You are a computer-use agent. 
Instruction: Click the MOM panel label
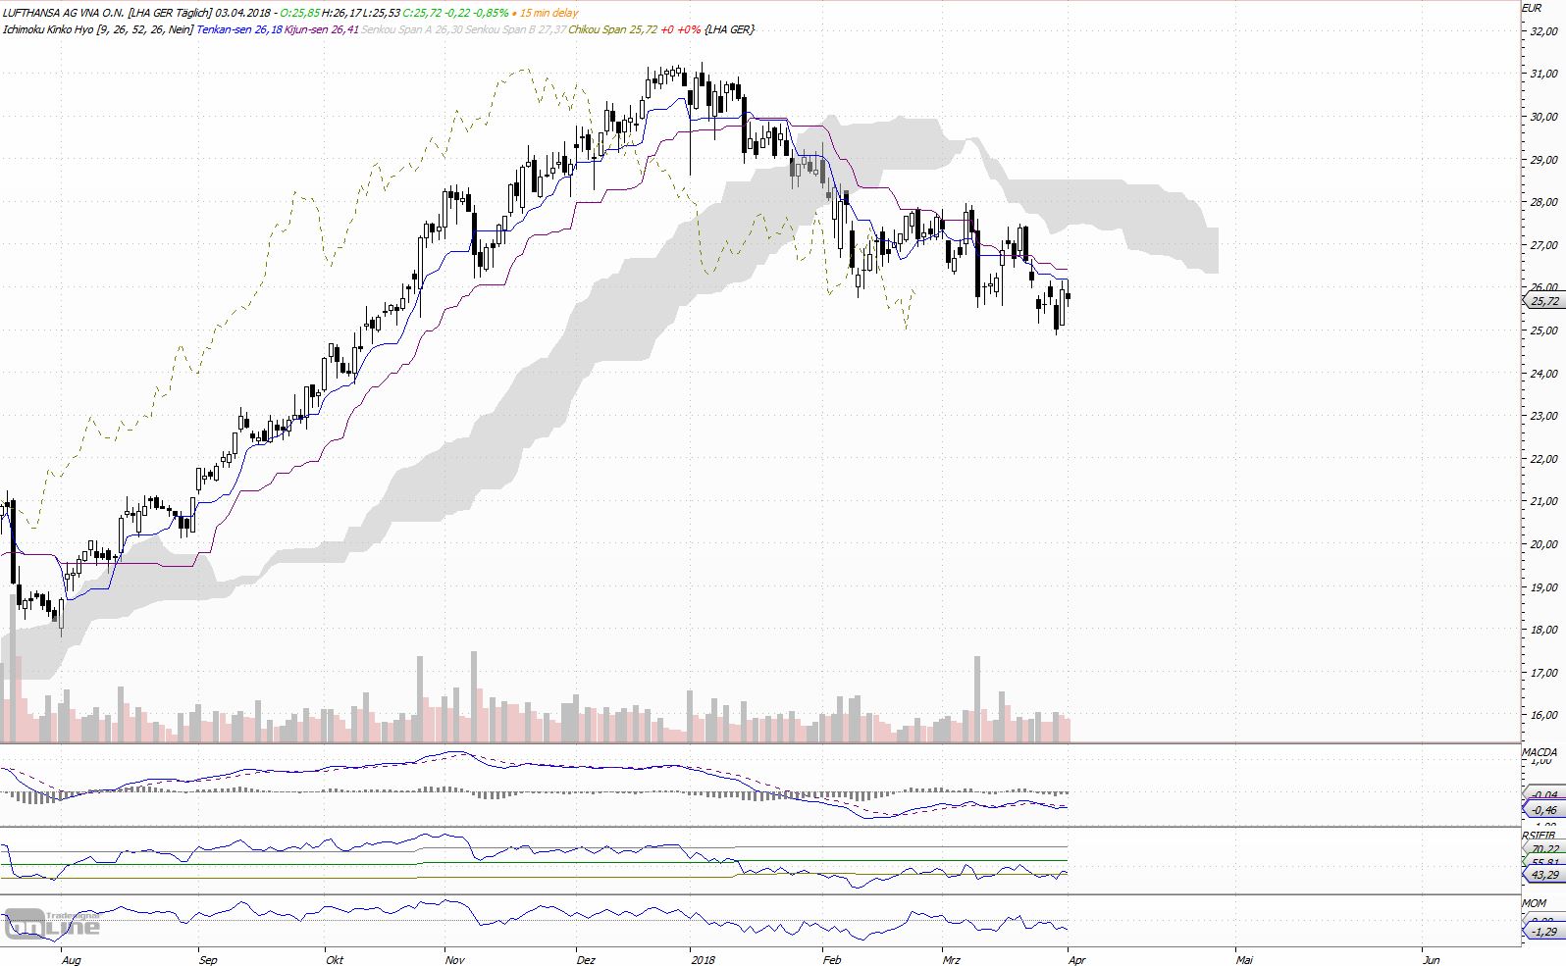[1534, 903]
